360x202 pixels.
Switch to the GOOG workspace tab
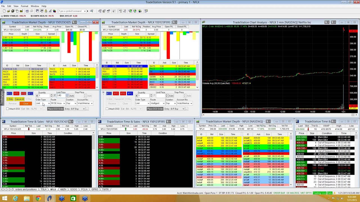pos(74,189)
